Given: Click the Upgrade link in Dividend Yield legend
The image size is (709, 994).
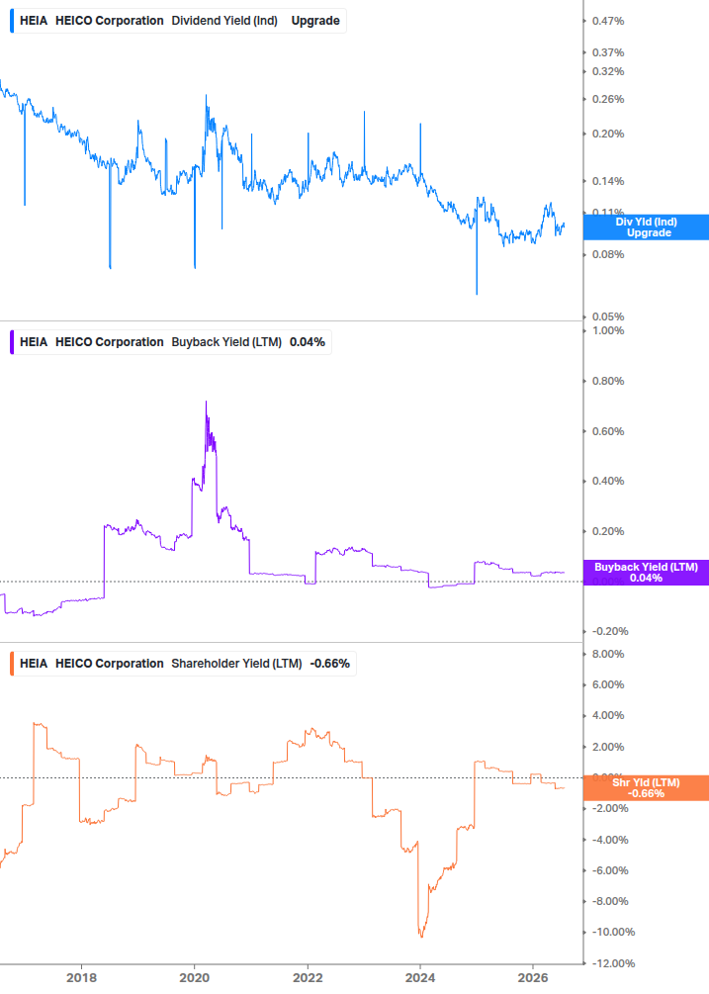Looking at the screenshot, I should 314,21.
